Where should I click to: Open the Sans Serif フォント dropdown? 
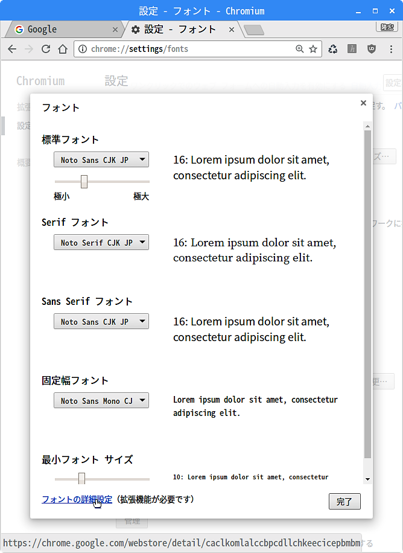click(101, 322)
